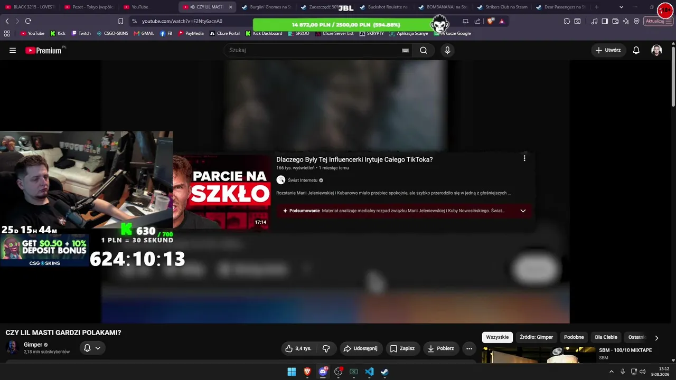
Task: Open the CSGO-SKINS bookmark
Action: tap(112, 33)
